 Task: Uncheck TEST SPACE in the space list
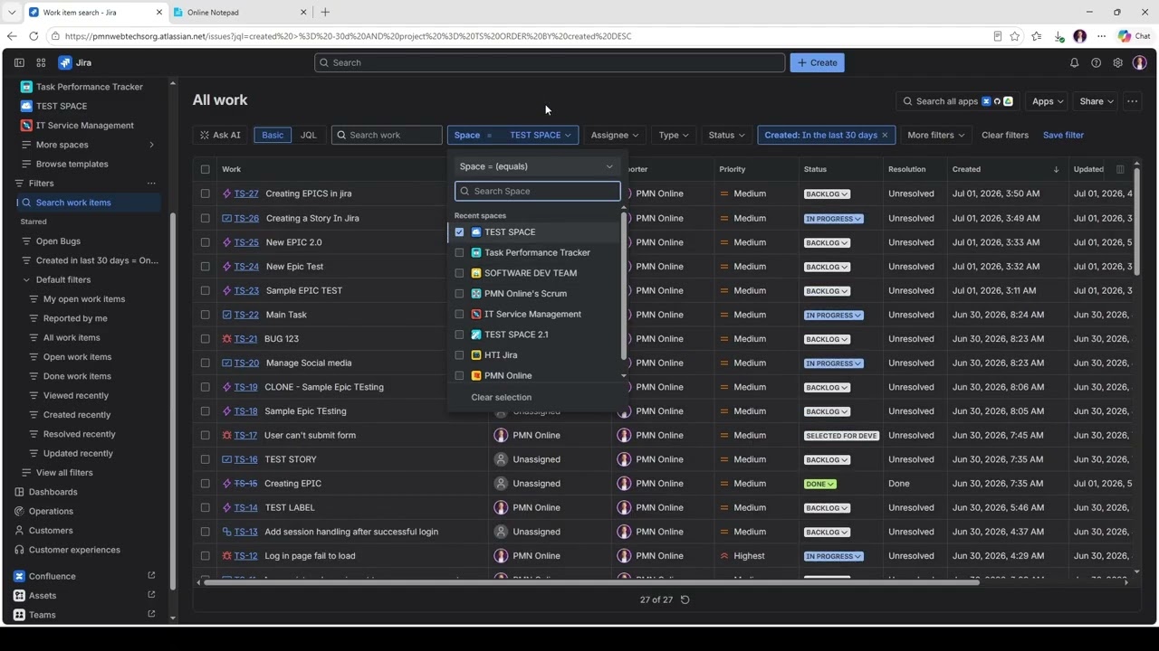pos(459,232)
